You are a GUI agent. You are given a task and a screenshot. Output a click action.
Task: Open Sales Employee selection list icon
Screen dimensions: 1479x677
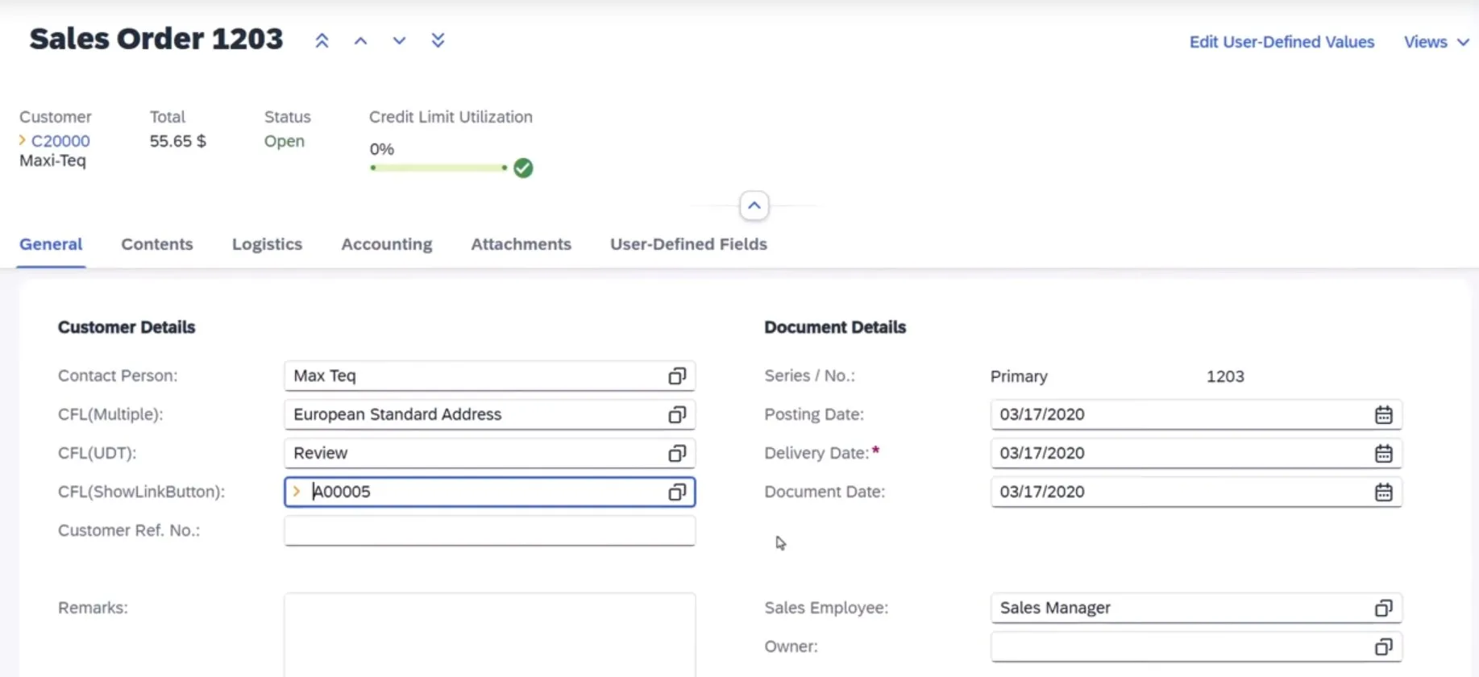[x=1383, y=608]
